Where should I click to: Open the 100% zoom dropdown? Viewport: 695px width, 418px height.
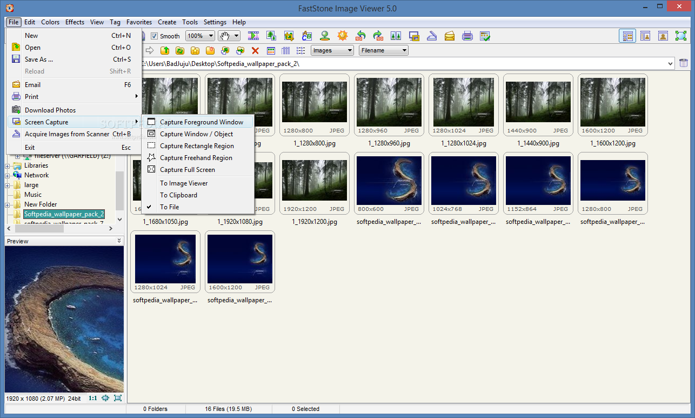tap(199, 36)
